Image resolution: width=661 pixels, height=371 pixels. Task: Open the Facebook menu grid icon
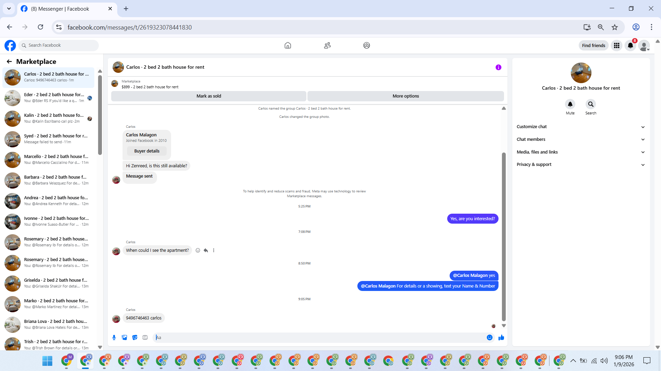coord(616,45)
